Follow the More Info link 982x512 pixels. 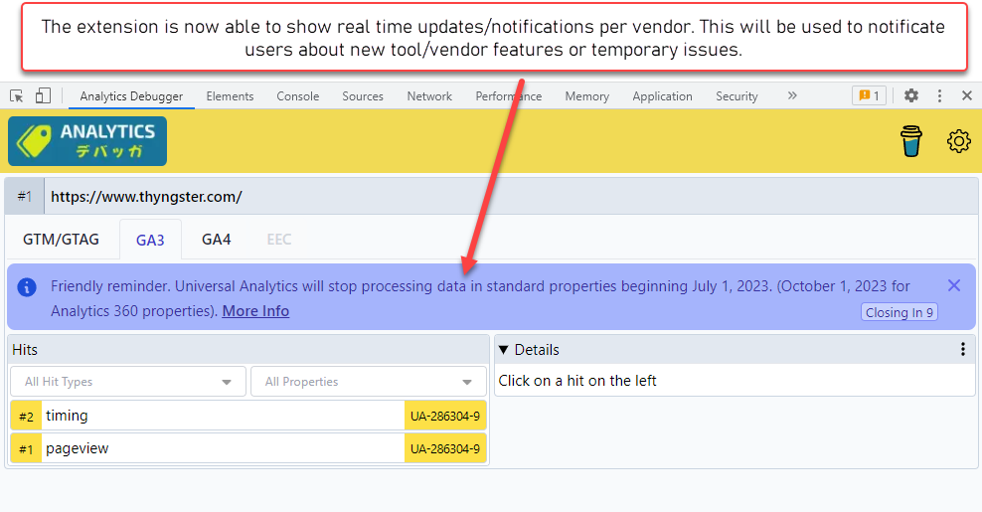tap(255, 311)
